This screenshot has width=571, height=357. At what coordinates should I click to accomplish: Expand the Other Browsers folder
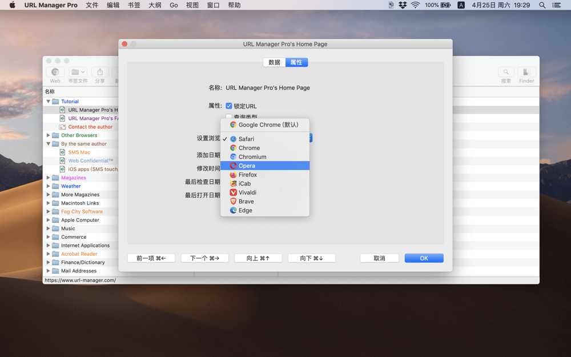48,135
